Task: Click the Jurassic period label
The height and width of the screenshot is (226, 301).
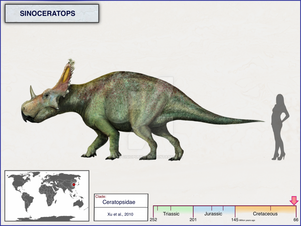Action: tap(213, 214)
